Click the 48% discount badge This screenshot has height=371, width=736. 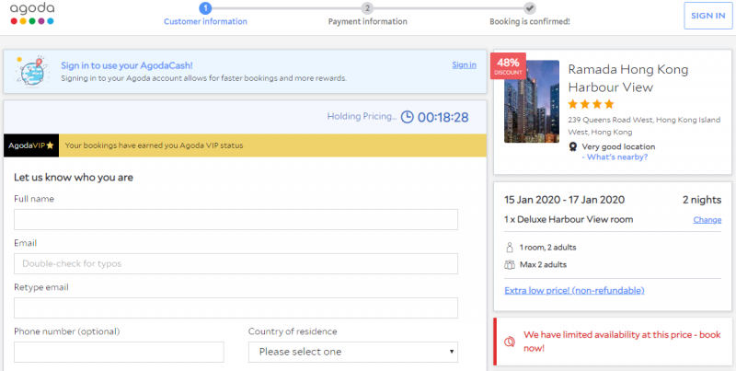508,65
